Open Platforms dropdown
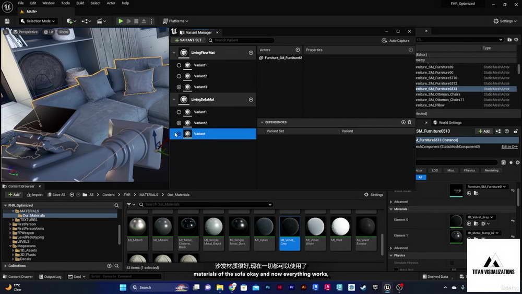This screenshot has height=294, width=522. (x=175, y=21)
